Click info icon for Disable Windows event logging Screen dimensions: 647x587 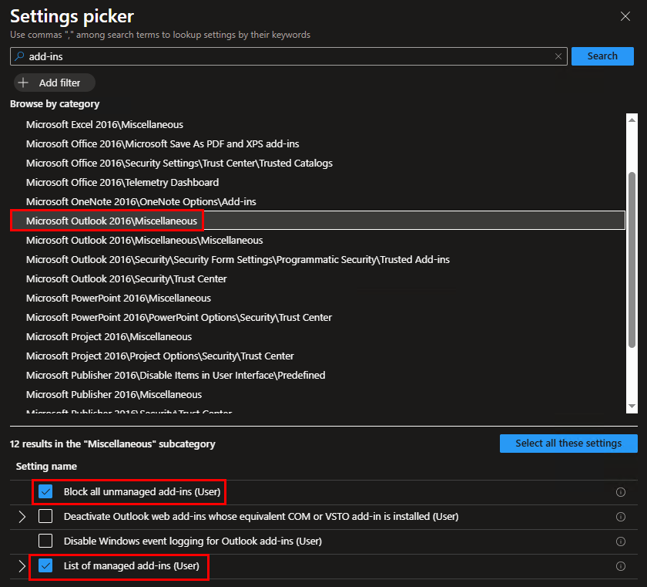tap(621, 541)
